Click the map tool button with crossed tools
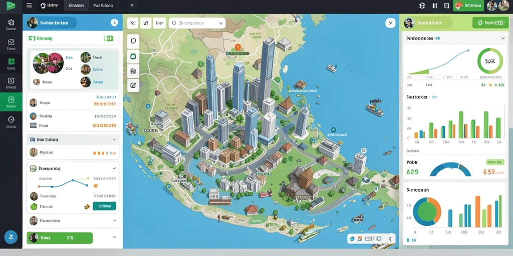 (132, 23)
